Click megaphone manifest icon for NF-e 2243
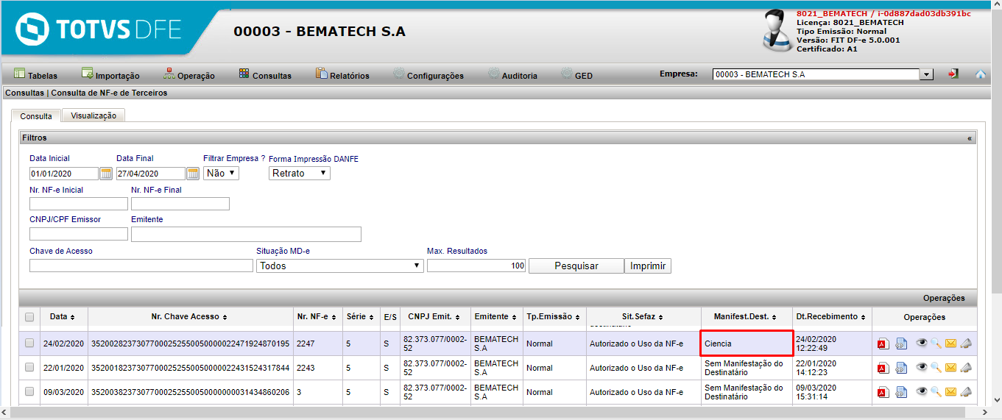The height and width of the screenshot is (420, 1002). 966,367
